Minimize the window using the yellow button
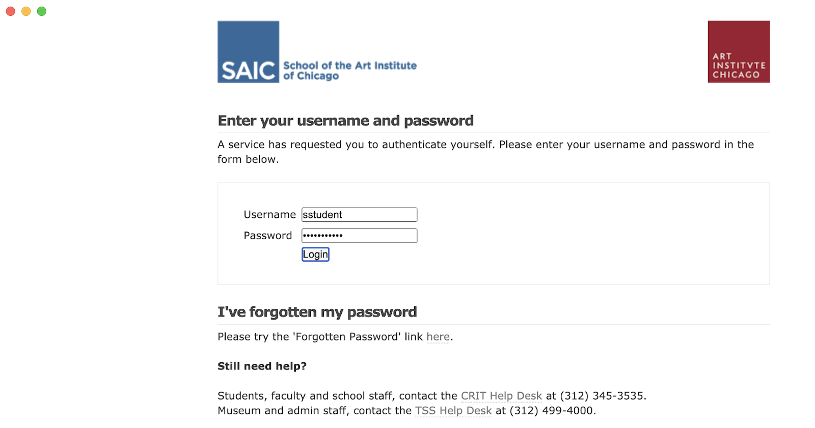 point(26,11)
